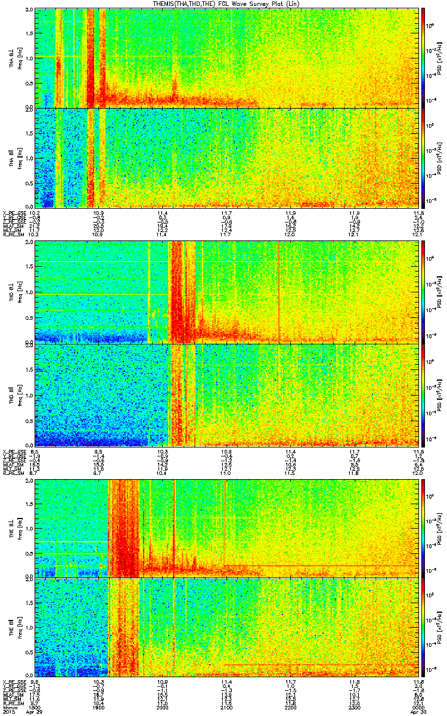Click the PSD color bar beside THA B⊥ panel

[423, 58]
